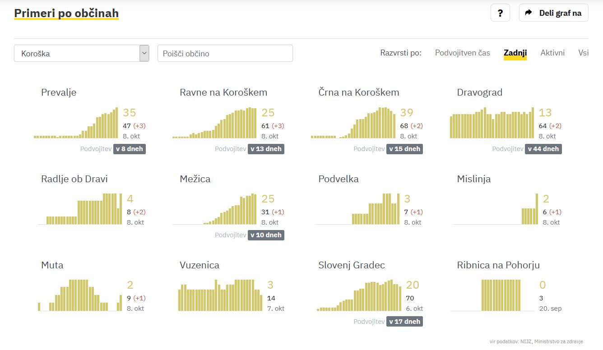Click the Dravograd bar chart
The image size is (603, 350).
click(x=492, y=123)
